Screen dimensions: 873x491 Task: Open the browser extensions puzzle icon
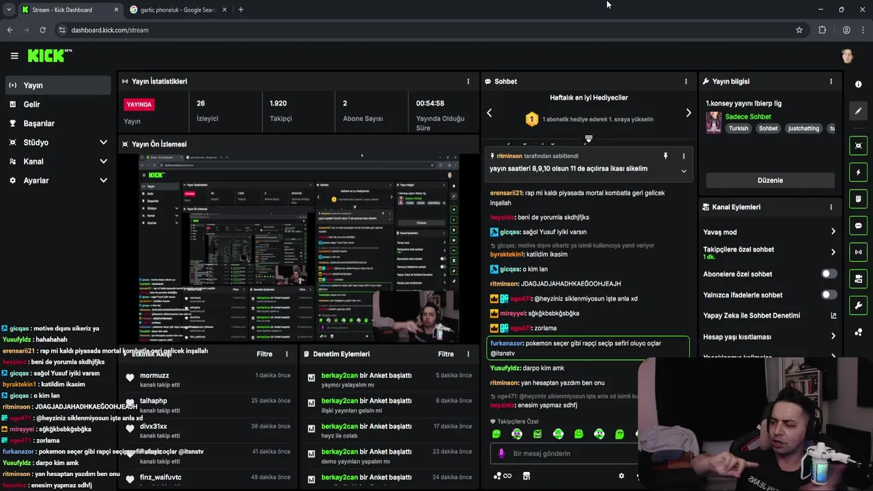pyautogui.click(x=822, y=30)
